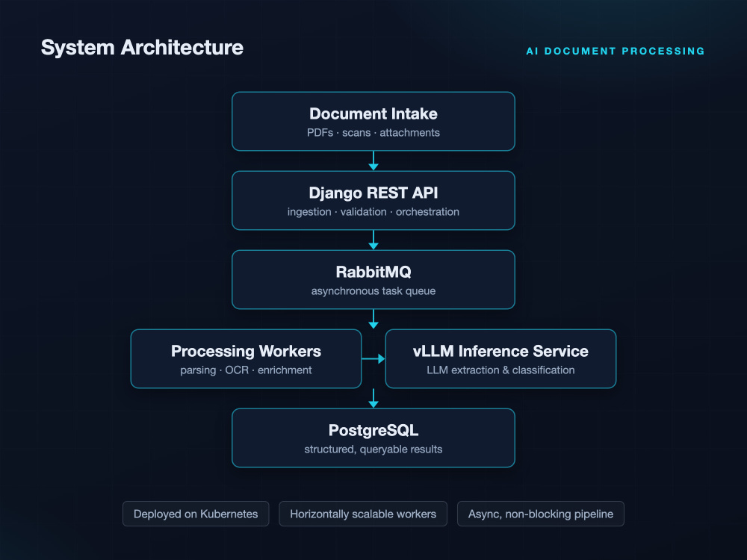Click the Horizontally scalable workers tag
This screenshot has width=747, height=560.
(363, 514)
